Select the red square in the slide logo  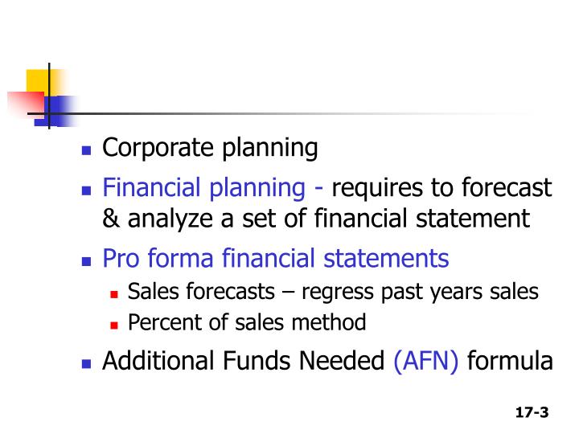pos(26,104)
